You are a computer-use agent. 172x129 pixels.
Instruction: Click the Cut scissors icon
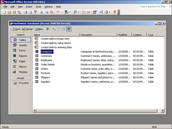(42, 12)
